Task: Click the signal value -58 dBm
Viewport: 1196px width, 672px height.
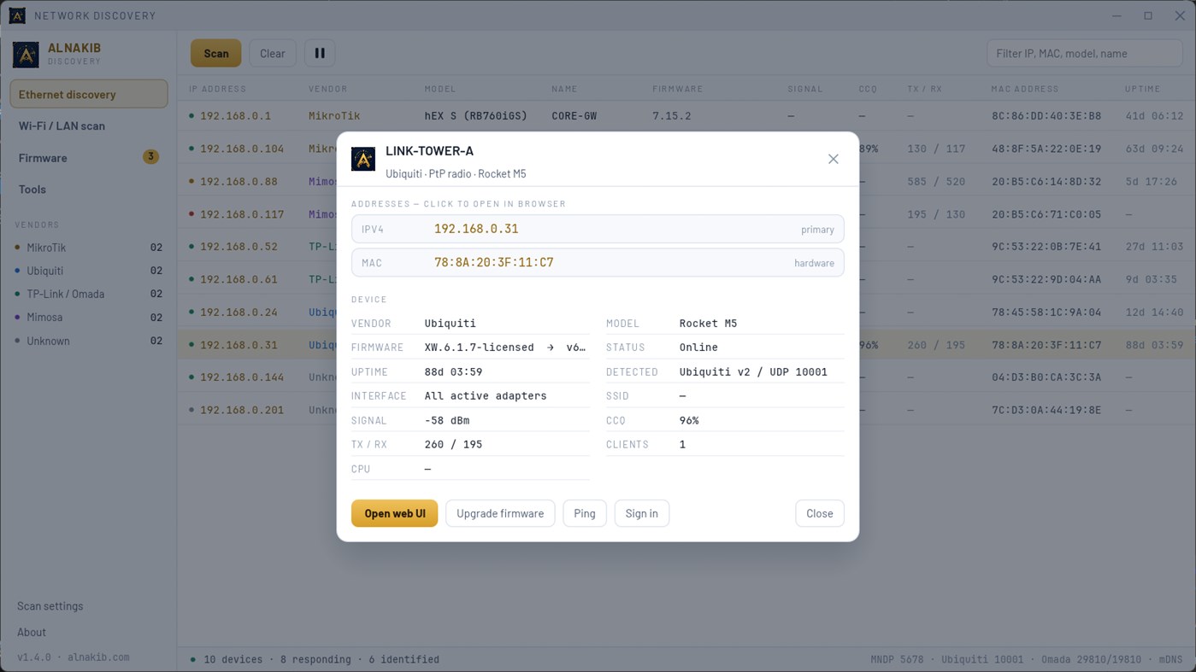Action: click(447, 420)
